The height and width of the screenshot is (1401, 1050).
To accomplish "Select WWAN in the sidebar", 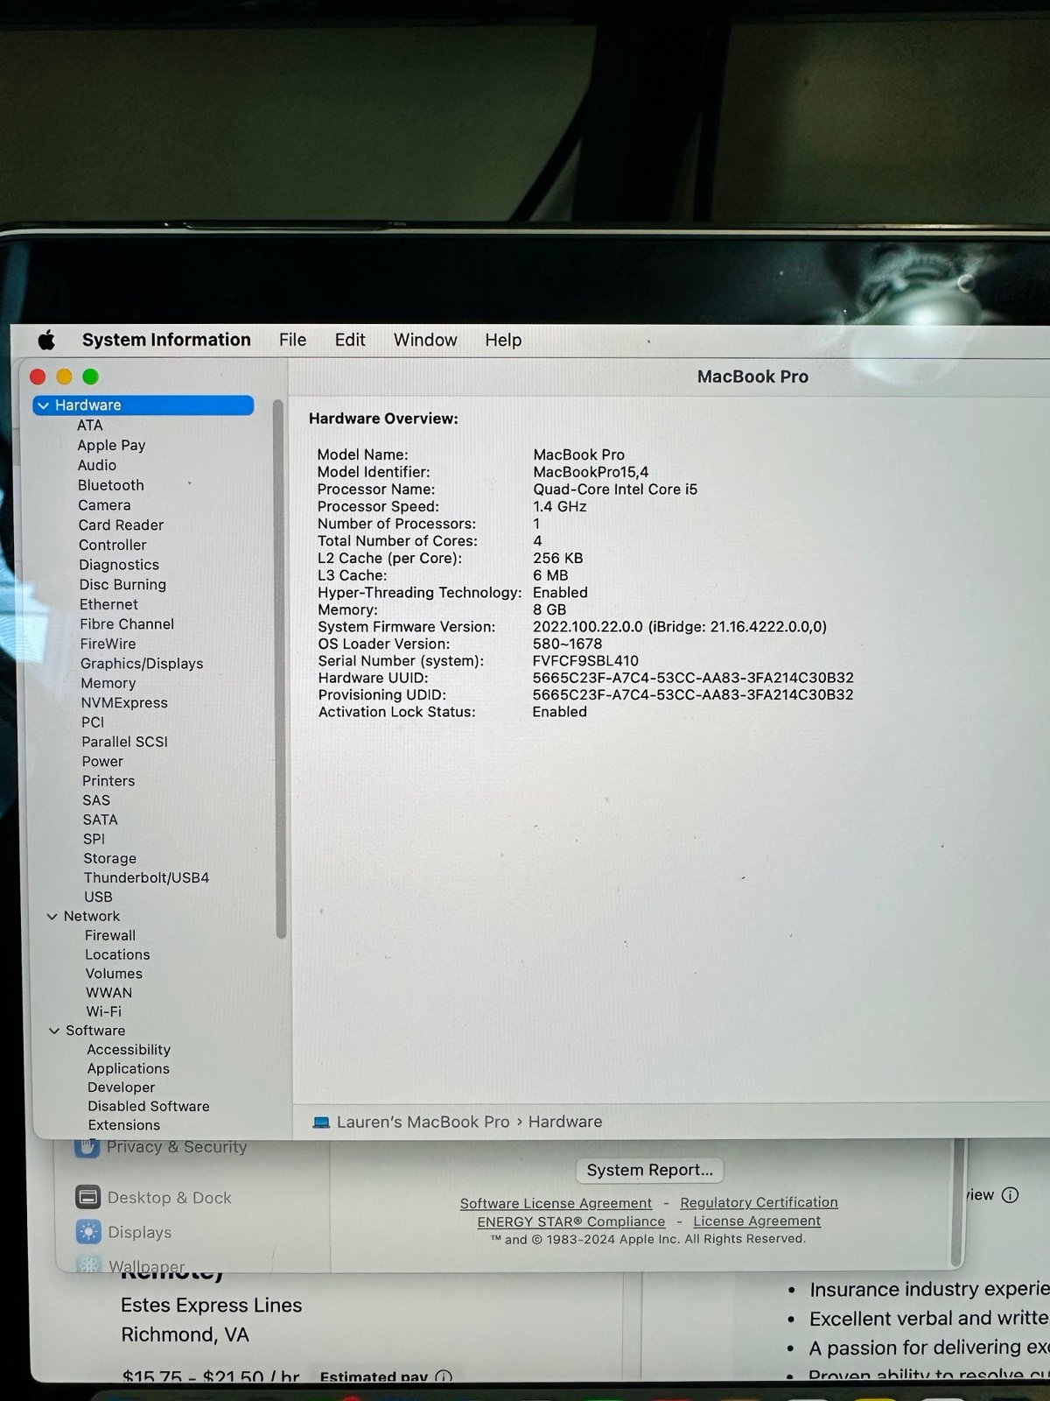I will 108,993.
